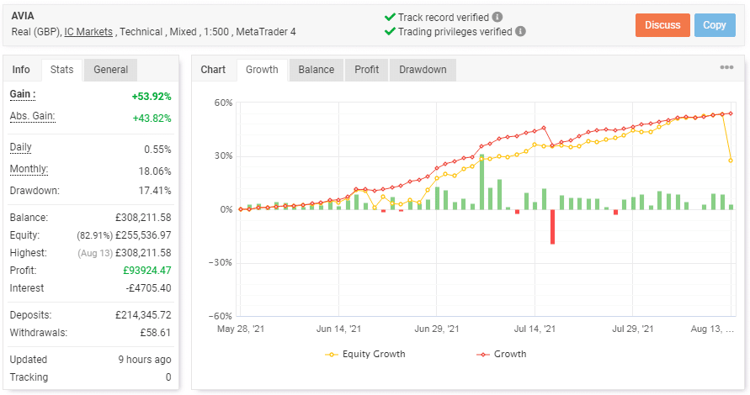
Task: View the Drawdown chart tab
Action: click(423, 70)
